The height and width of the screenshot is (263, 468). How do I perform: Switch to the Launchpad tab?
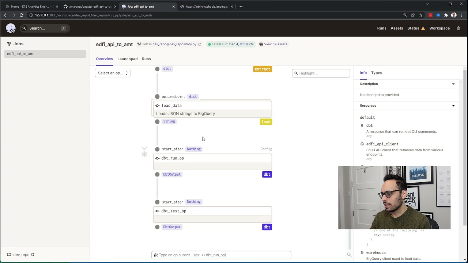pos(127,59)
